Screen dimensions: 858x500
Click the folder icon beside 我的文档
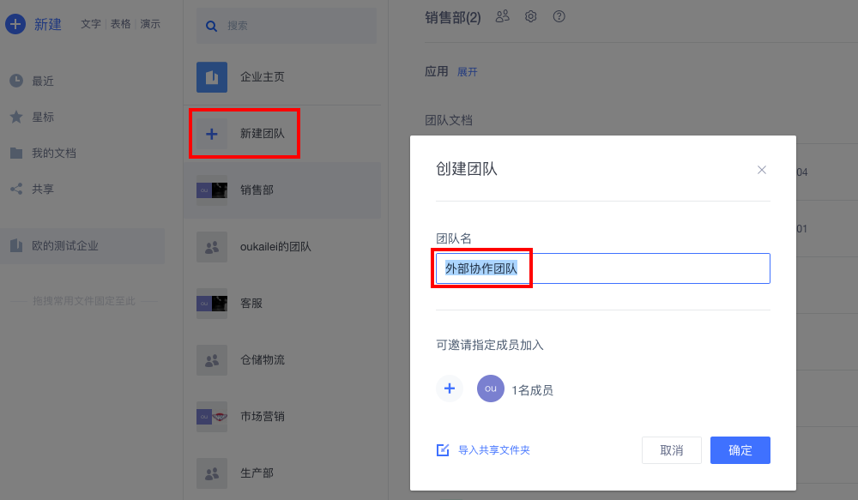click(x=16, y=154)
